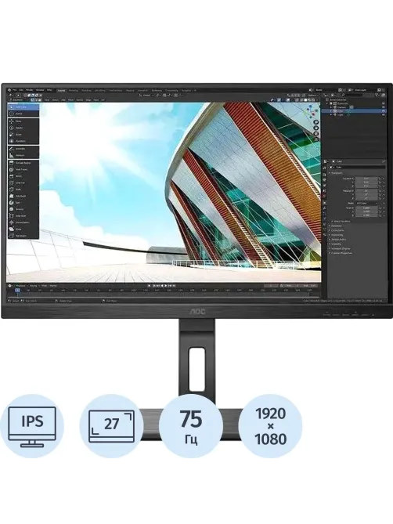
Task: Open the Global transform orientation dropdown
Action: click(146, 96)
